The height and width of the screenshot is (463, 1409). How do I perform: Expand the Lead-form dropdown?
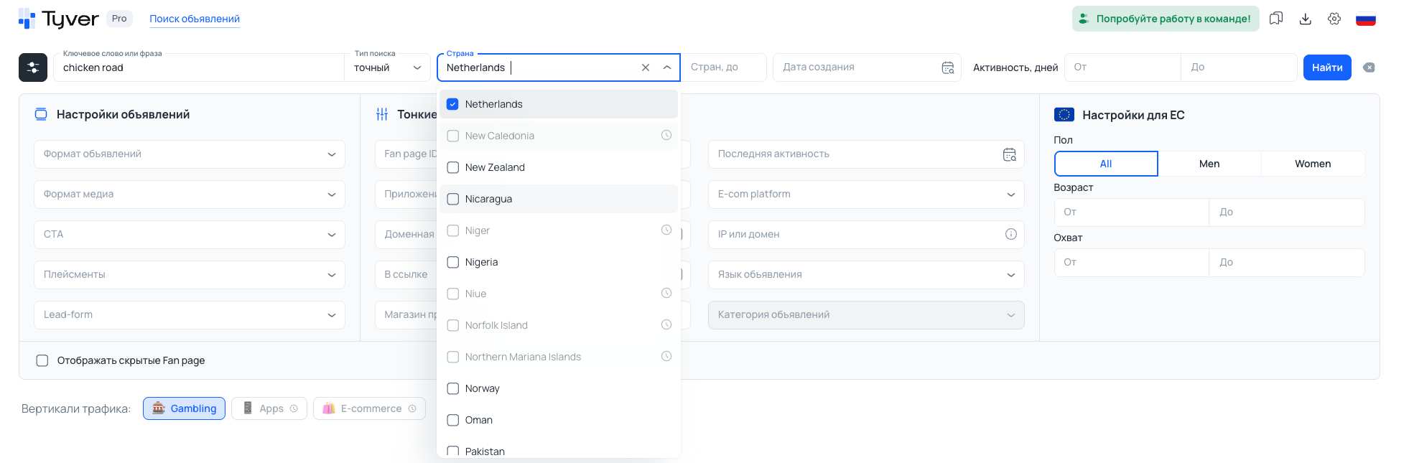click(x=190, y=315)
